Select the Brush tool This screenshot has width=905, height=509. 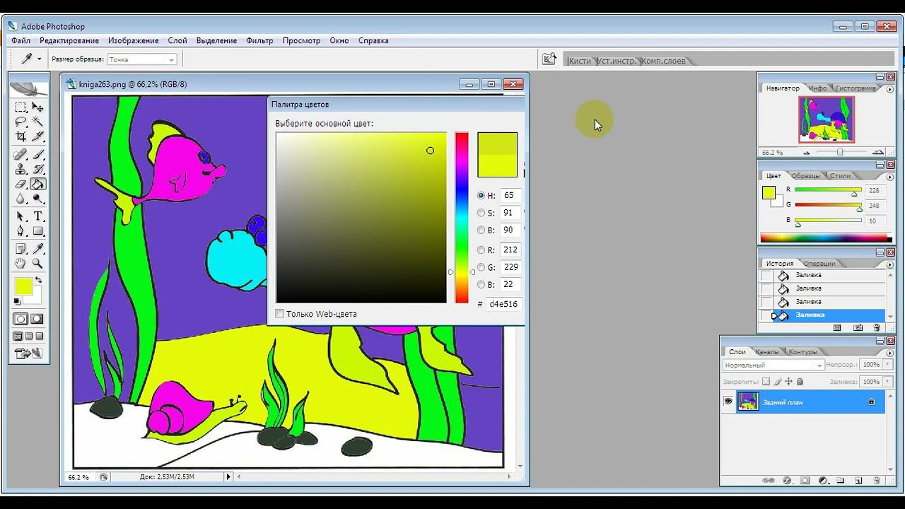(x=37, y=155)
